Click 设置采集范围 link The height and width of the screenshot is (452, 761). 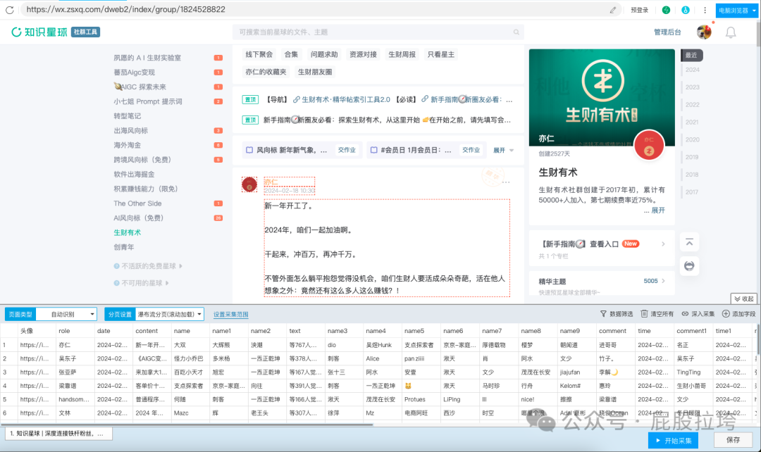(x=231, y=314)
